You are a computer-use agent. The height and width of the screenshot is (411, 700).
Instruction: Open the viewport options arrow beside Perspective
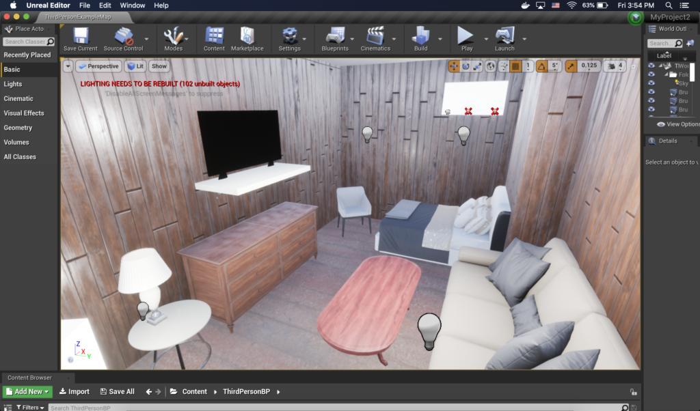click(68, 66)
